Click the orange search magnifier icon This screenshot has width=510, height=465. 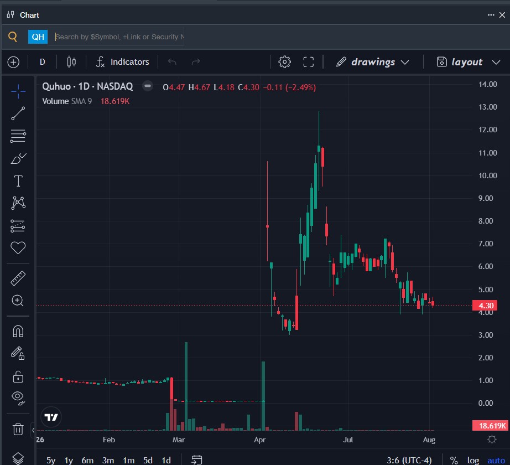tap(12, 37)
